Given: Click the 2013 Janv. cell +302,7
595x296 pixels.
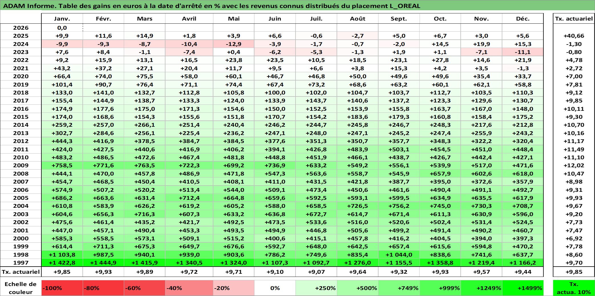Looking at the screenshot, I should [x=62, y=133].
